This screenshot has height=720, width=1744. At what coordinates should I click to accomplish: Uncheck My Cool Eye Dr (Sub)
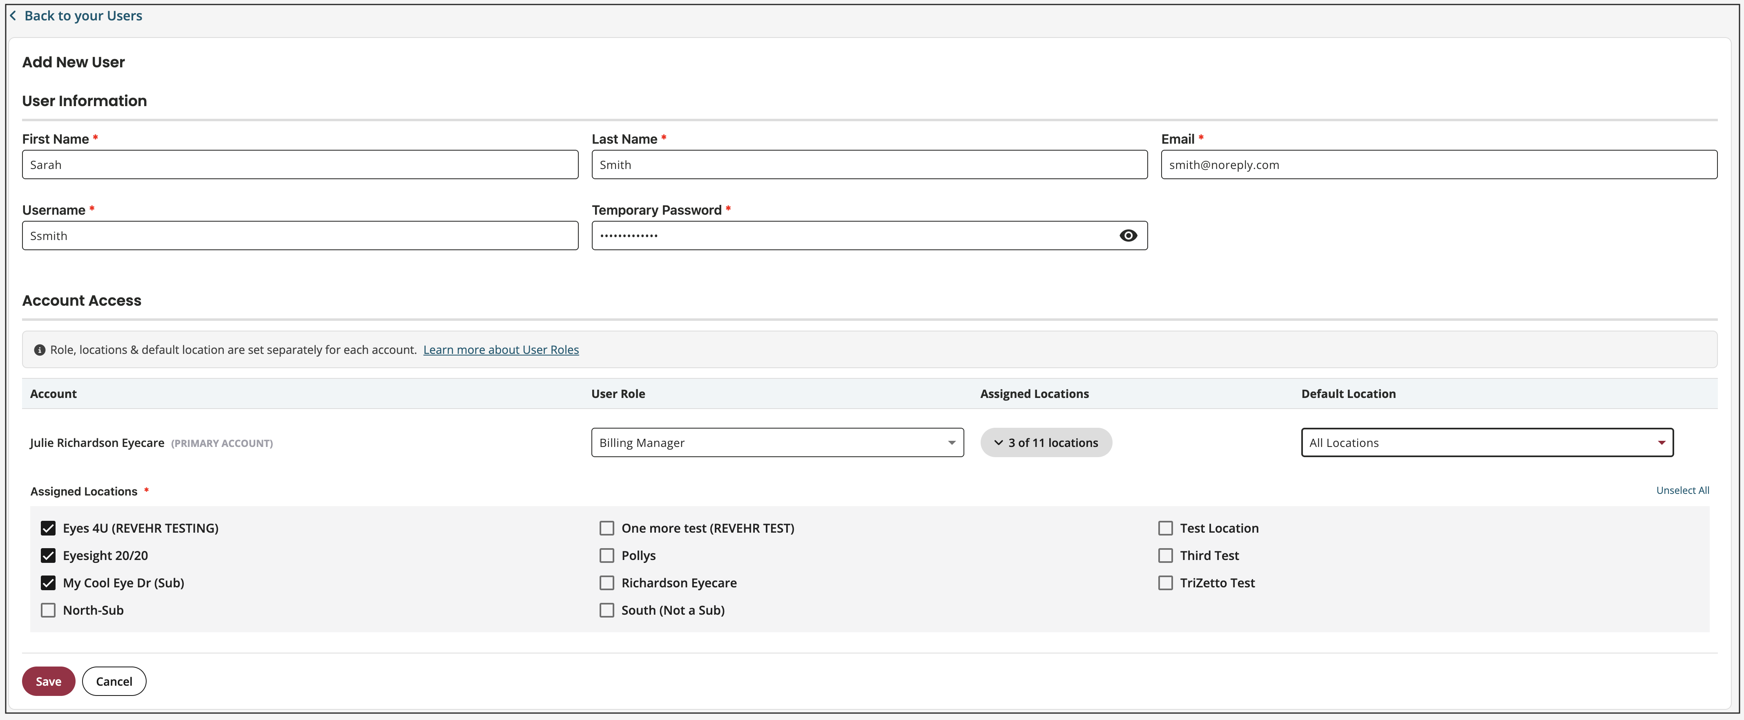48,582
